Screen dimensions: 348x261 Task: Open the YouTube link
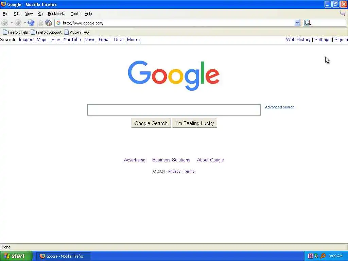tap(72, 39)
